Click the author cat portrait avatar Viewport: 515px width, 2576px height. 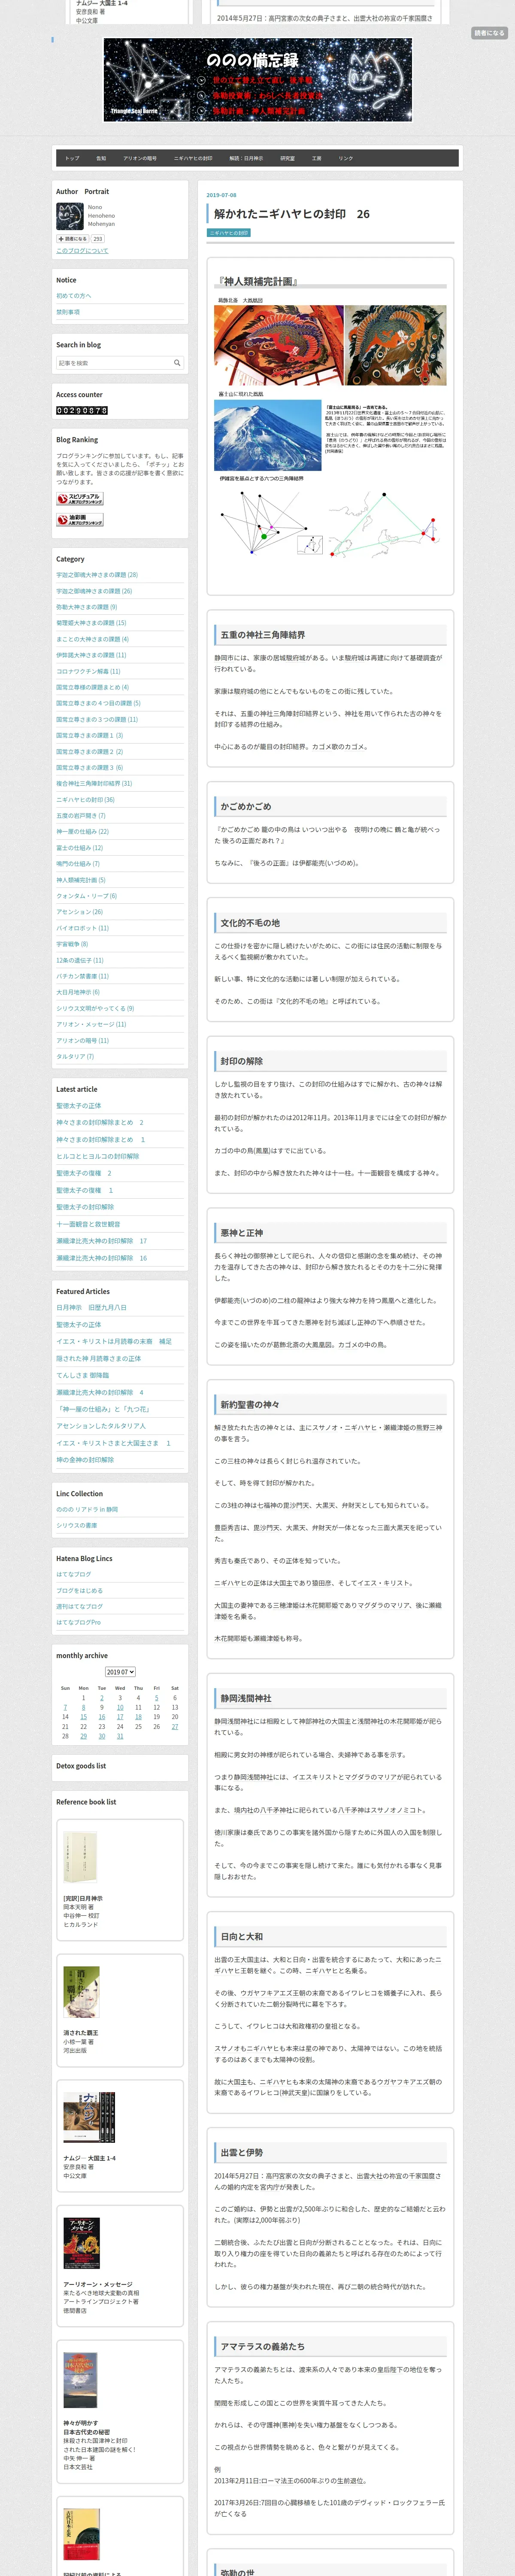69,215
